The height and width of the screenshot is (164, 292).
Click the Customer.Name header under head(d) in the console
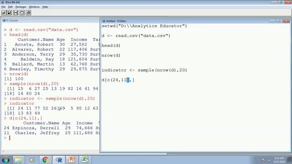36,40
